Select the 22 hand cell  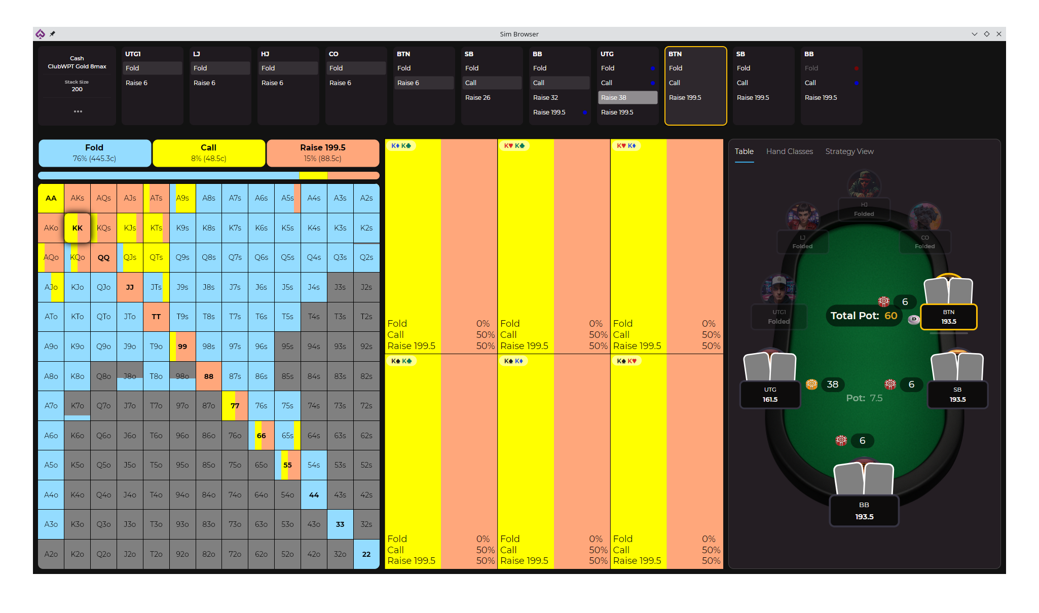tap(366, 554)
